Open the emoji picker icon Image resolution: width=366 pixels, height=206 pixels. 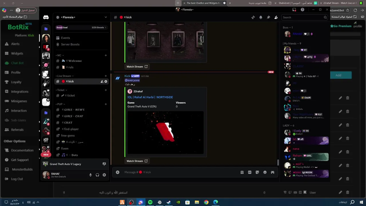click(x=265, y=172)
